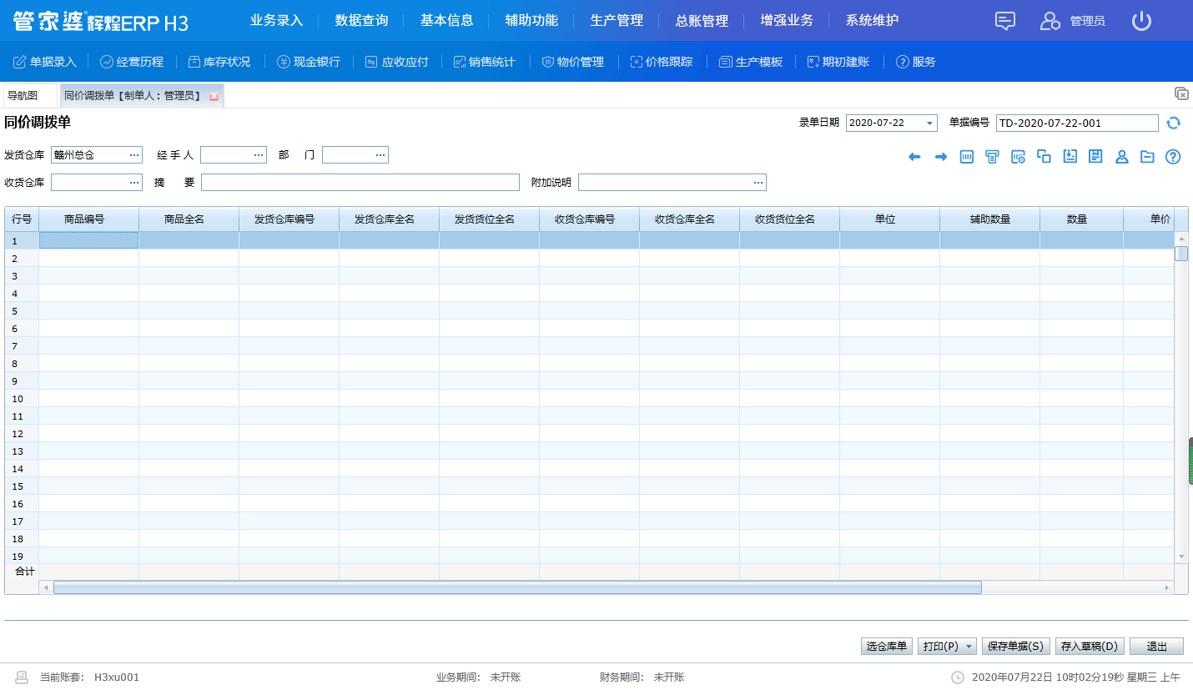Viewport: 1193px width, 690px height.
Task: Open the 录单日期 date dropdown
Action: [929, 123]
